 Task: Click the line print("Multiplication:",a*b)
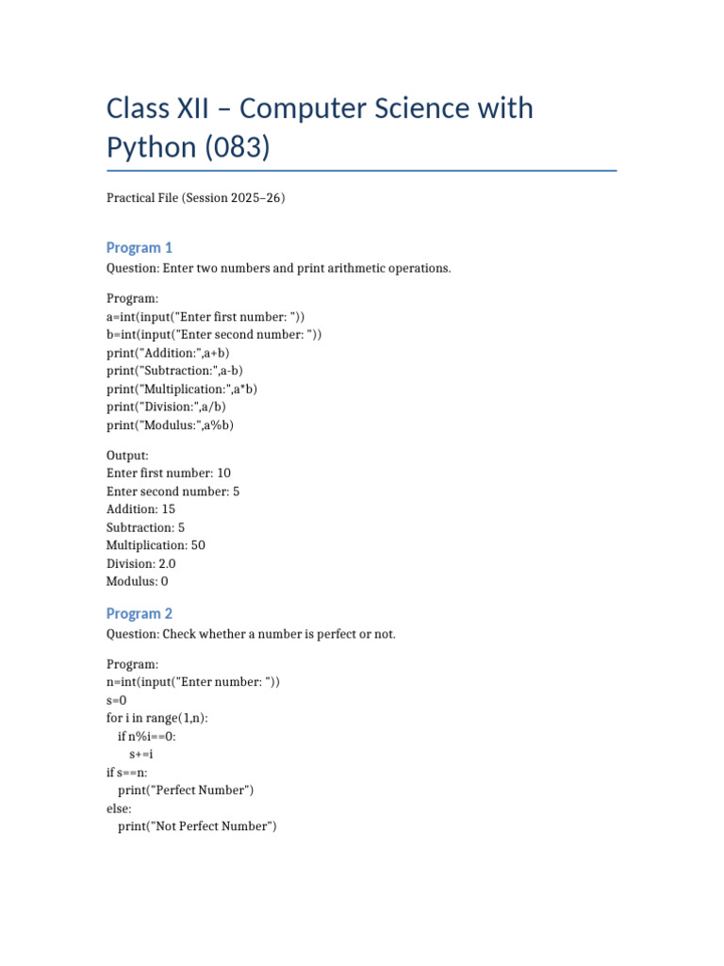(182, 390)
